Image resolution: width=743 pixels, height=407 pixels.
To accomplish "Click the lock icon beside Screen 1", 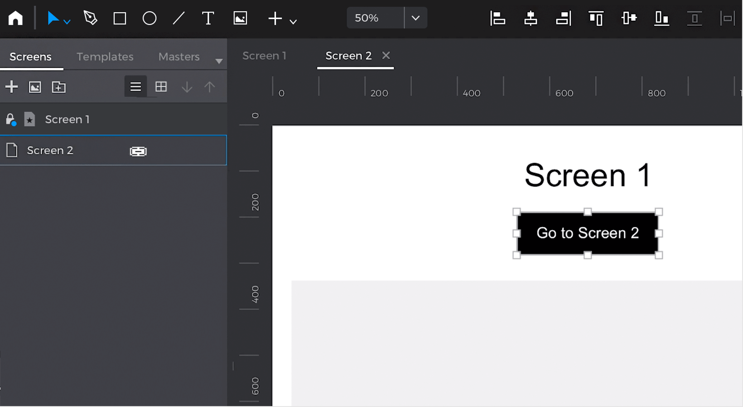I will coord(10,119).
